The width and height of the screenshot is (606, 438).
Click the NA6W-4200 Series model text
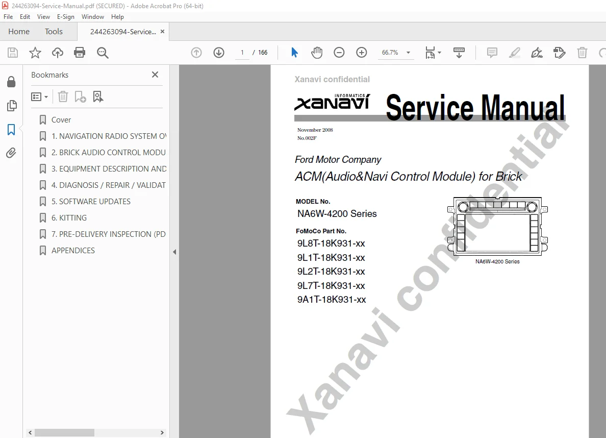337,213
